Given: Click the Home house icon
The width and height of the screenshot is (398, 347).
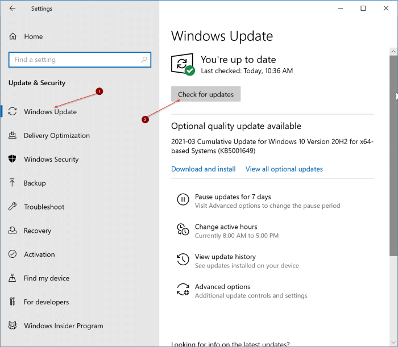Looking at the screenshot, I should pyautogui.click(x=13, y=36).
